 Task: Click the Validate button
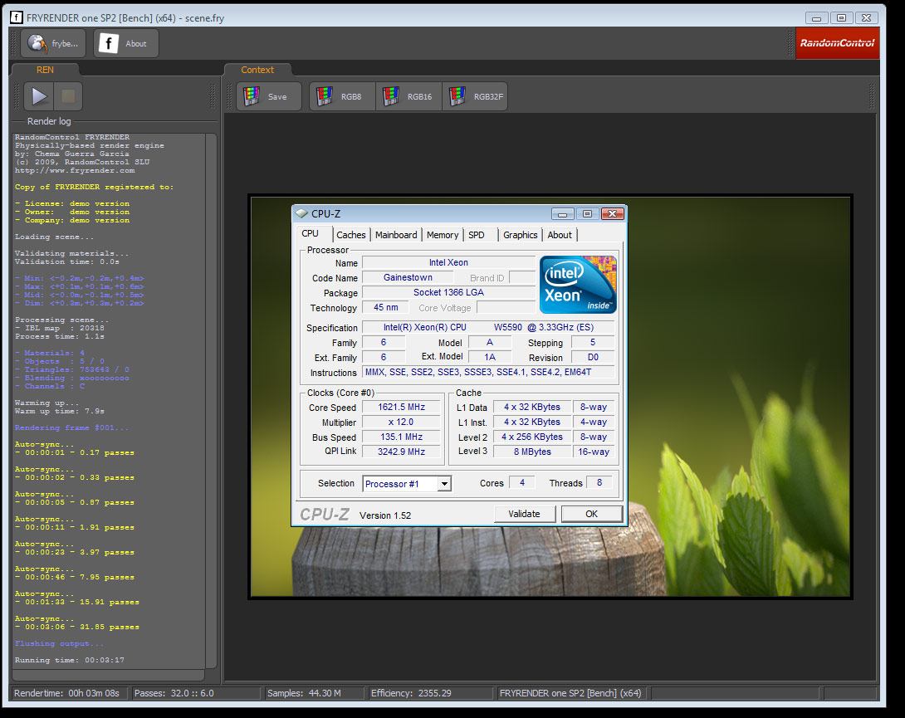524,514
